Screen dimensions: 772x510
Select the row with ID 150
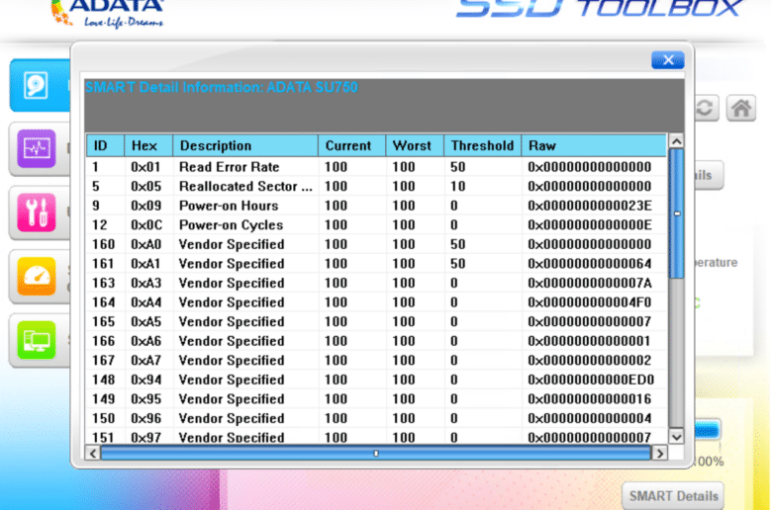tap(377, 418)
